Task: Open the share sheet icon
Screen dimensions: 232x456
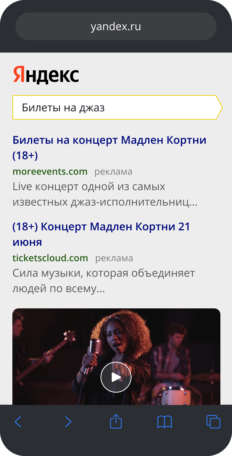Action: tap(116, 421)
